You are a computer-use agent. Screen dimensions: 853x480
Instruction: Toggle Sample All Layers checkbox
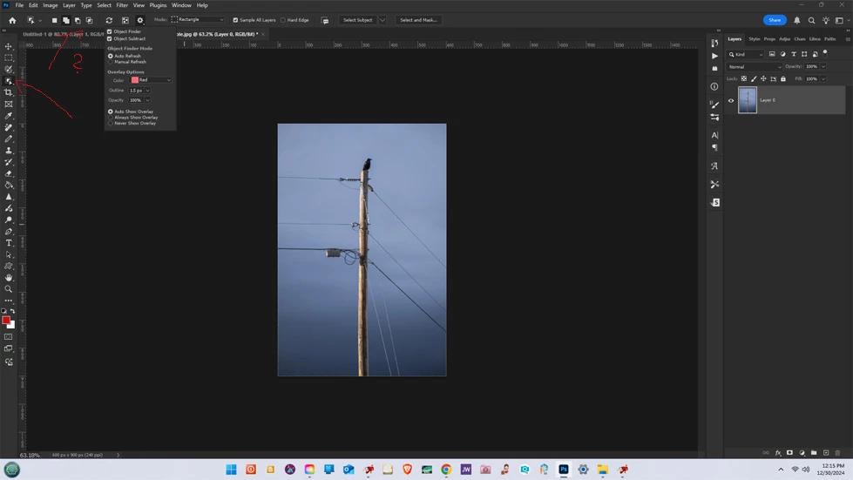[235, 20]
